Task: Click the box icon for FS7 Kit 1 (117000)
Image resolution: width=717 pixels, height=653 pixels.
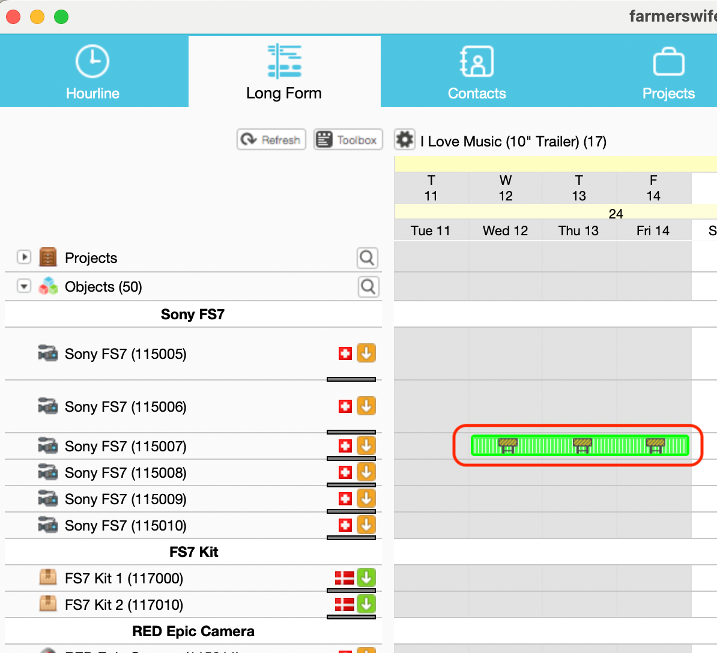Action: click(x=47, y=577)
